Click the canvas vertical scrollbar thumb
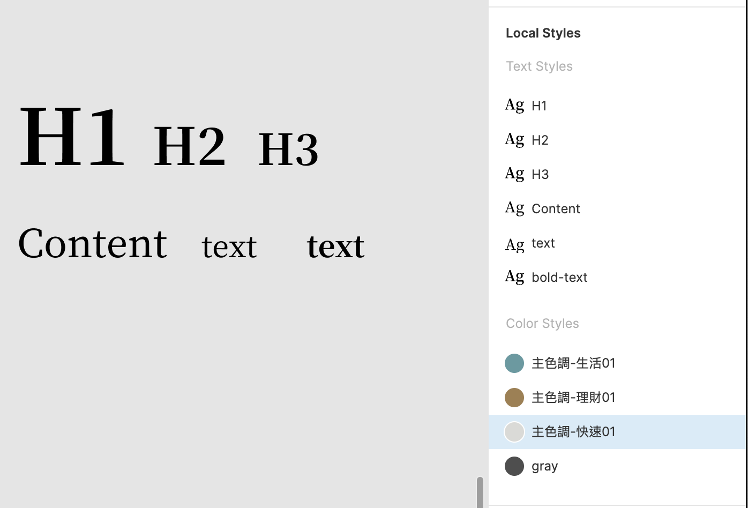Viewport: 748px width, 508px height. (x=480, y=492)
